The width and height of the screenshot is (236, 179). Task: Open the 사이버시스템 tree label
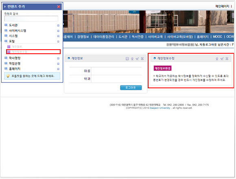point(17,31)
